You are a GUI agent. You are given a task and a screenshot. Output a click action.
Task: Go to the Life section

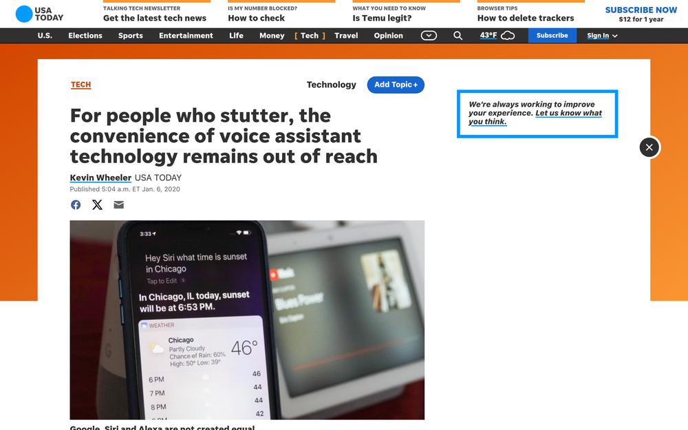tap(236, 36)
